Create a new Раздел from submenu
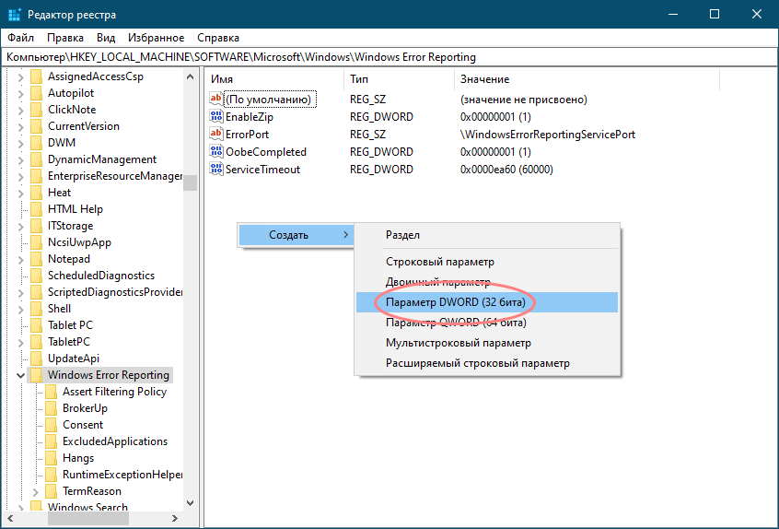 click(402, 235)
